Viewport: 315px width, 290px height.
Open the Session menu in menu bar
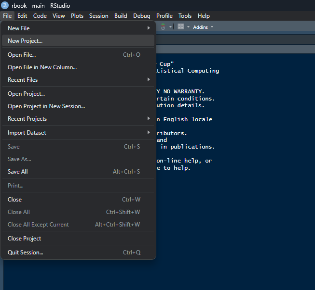coord(98,16)
